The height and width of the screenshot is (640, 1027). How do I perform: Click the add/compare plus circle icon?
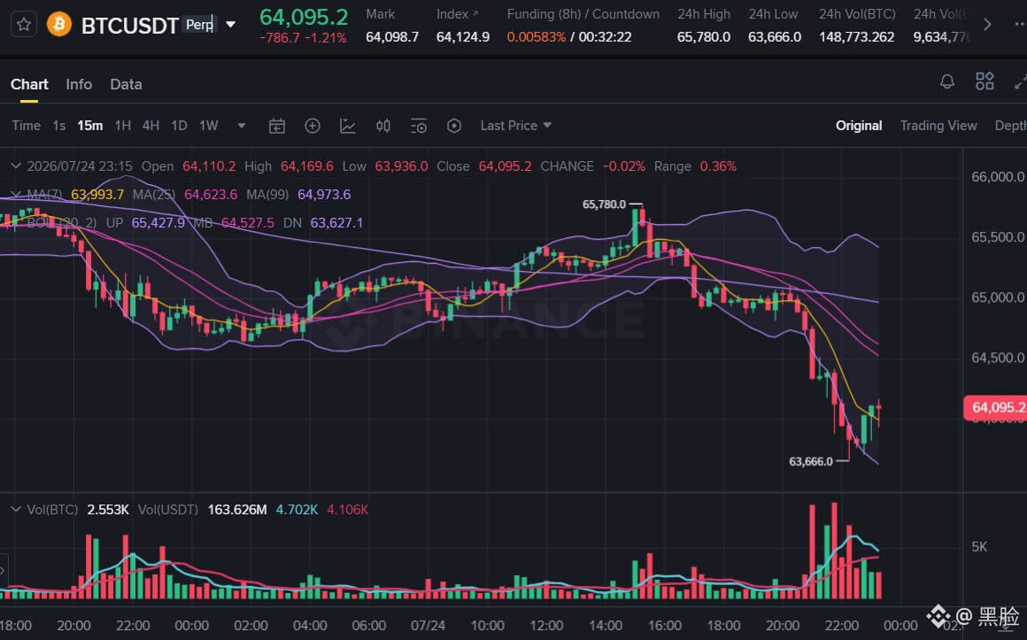(x=313, y=126)
